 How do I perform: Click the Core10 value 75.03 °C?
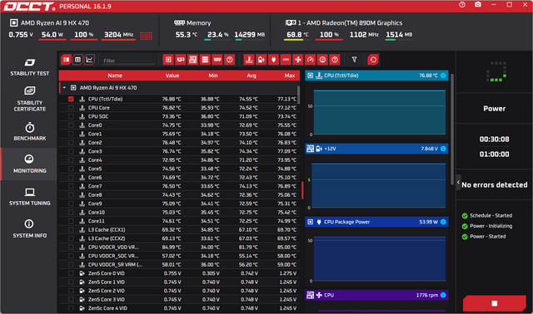coord(172,213)
